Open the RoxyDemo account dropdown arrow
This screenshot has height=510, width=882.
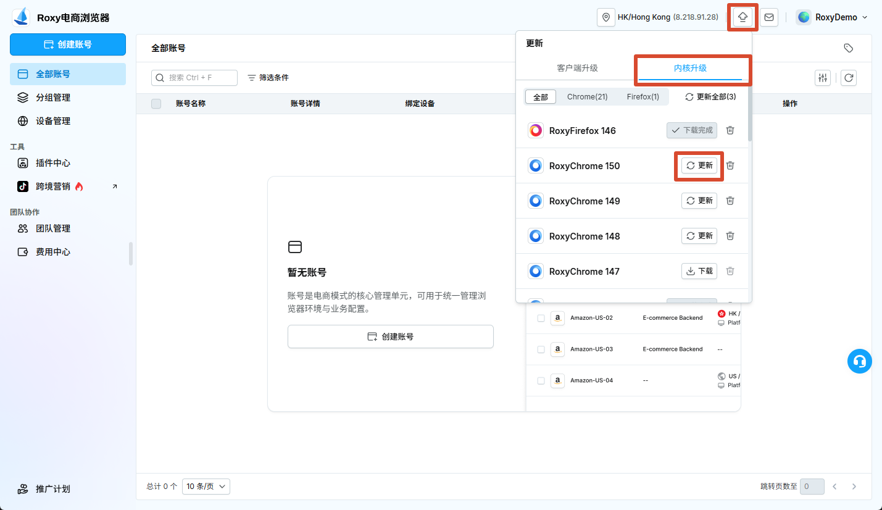coord(865,17)
